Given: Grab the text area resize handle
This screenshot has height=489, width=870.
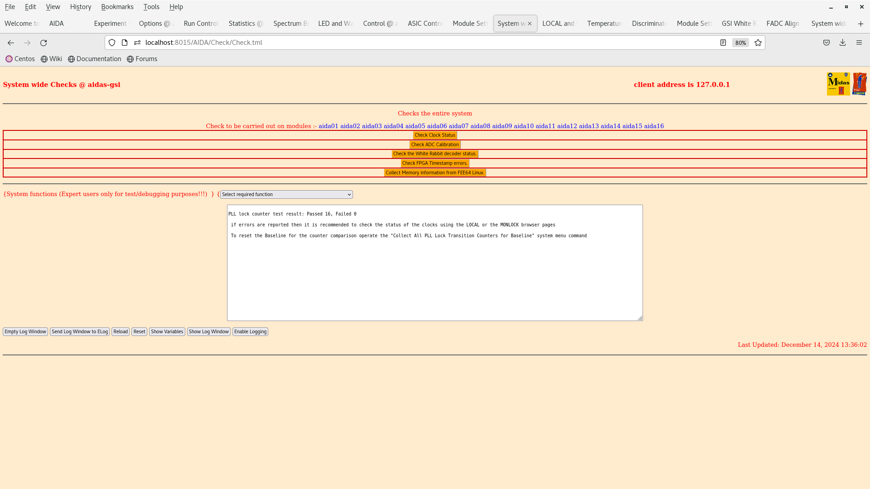Looking at the screenshot, I should (x=640, y=318).
